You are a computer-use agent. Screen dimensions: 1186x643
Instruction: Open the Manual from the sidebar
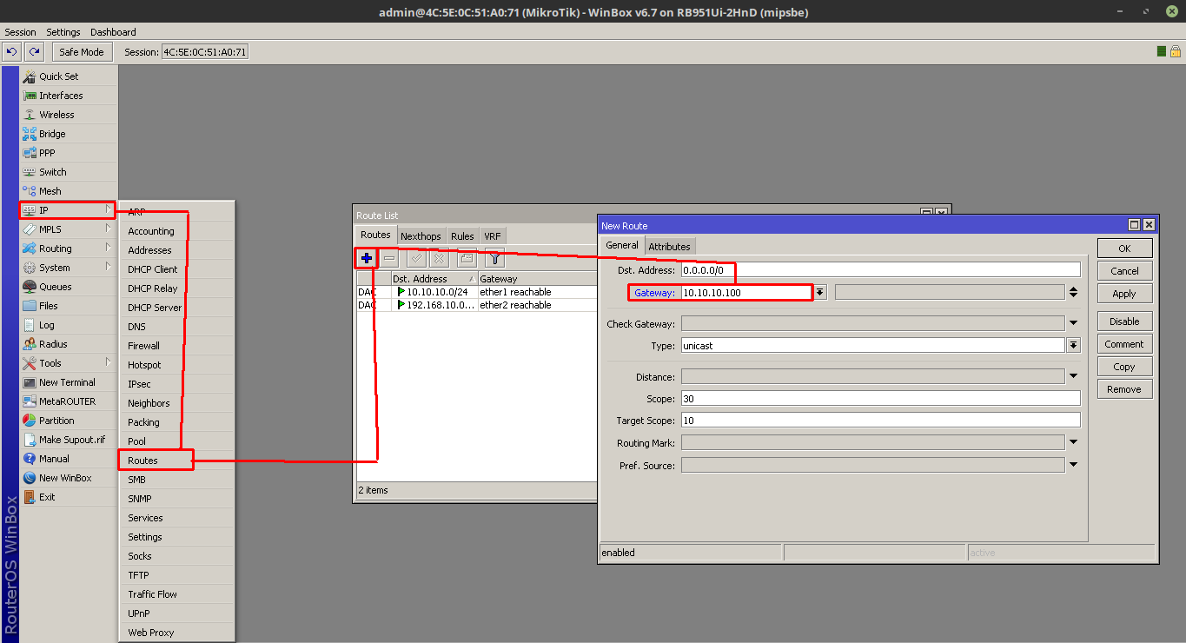(x=69, y=459)
